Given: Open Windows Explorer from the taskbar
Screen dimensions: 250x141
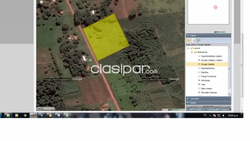Looking at the screenshot, I should (8, 115).
